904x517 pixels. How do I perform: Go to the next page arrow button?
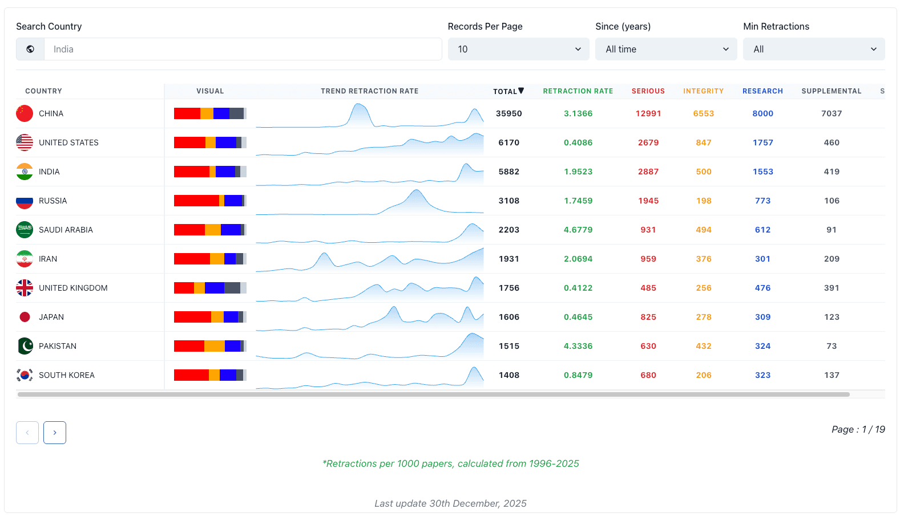tap(55, 433)
